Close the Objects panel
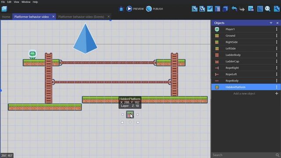281x158 pixels. pyautogui.click(x=277, y=23)
